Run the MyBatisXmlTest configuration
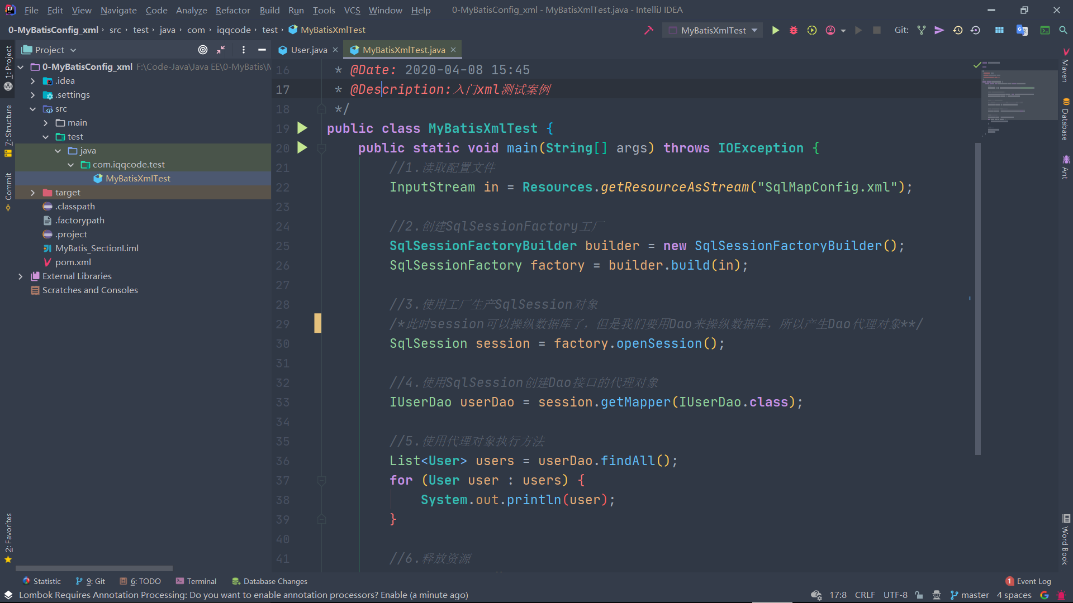Image resolution: width=1073 pixels, height=603 pixels. pyautogui.click(x=775, y=30)
